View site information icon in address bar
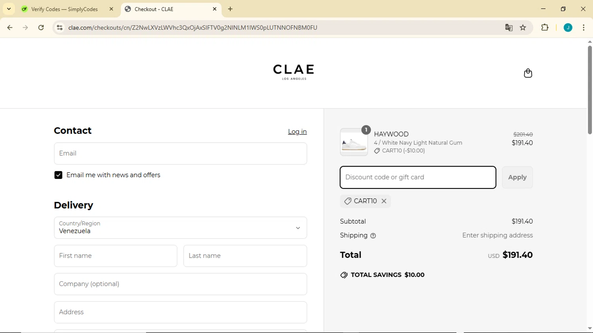This screenshot has width=593, height=333. tap(60, 28)
